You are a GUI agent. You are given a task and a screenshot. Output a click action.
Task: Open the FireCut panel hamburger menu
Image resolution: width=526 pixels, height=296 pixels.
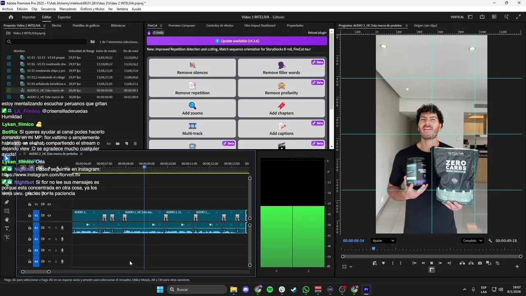coord(161,25)
